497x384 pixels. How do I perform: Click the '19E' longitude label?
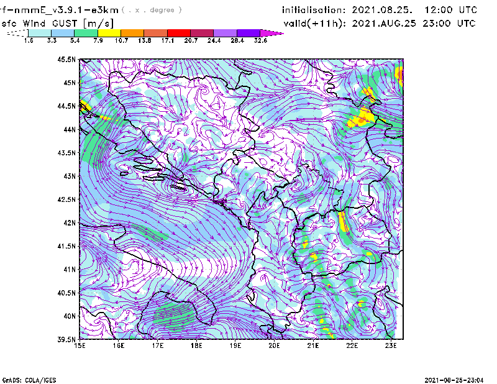235,345
